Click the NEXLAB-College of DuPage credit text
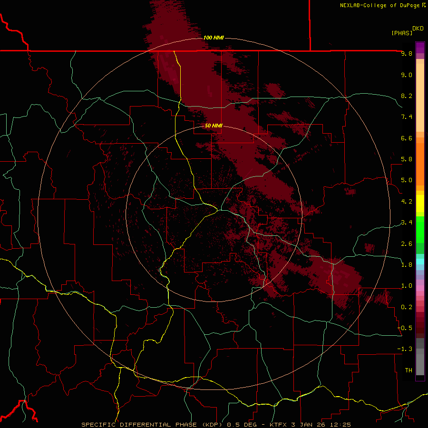This screenshot has width=428, height=428. 380,5
